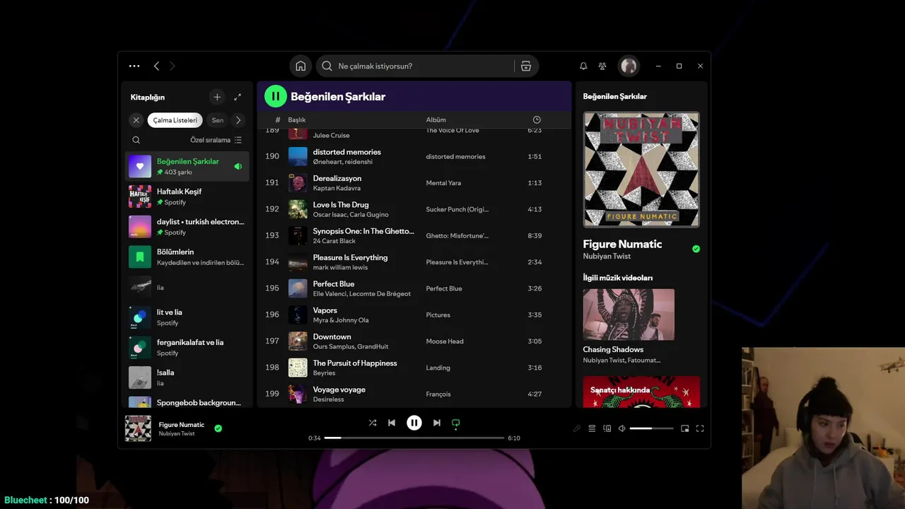This screenshot has width=905, height=509.
Task: Play the "Chasing Shadows" music video thumbnail
Action: click(629, 315)
